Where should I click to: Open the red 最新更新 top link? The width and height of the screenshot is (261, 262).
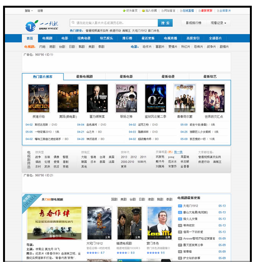click(x=206, y=11)
